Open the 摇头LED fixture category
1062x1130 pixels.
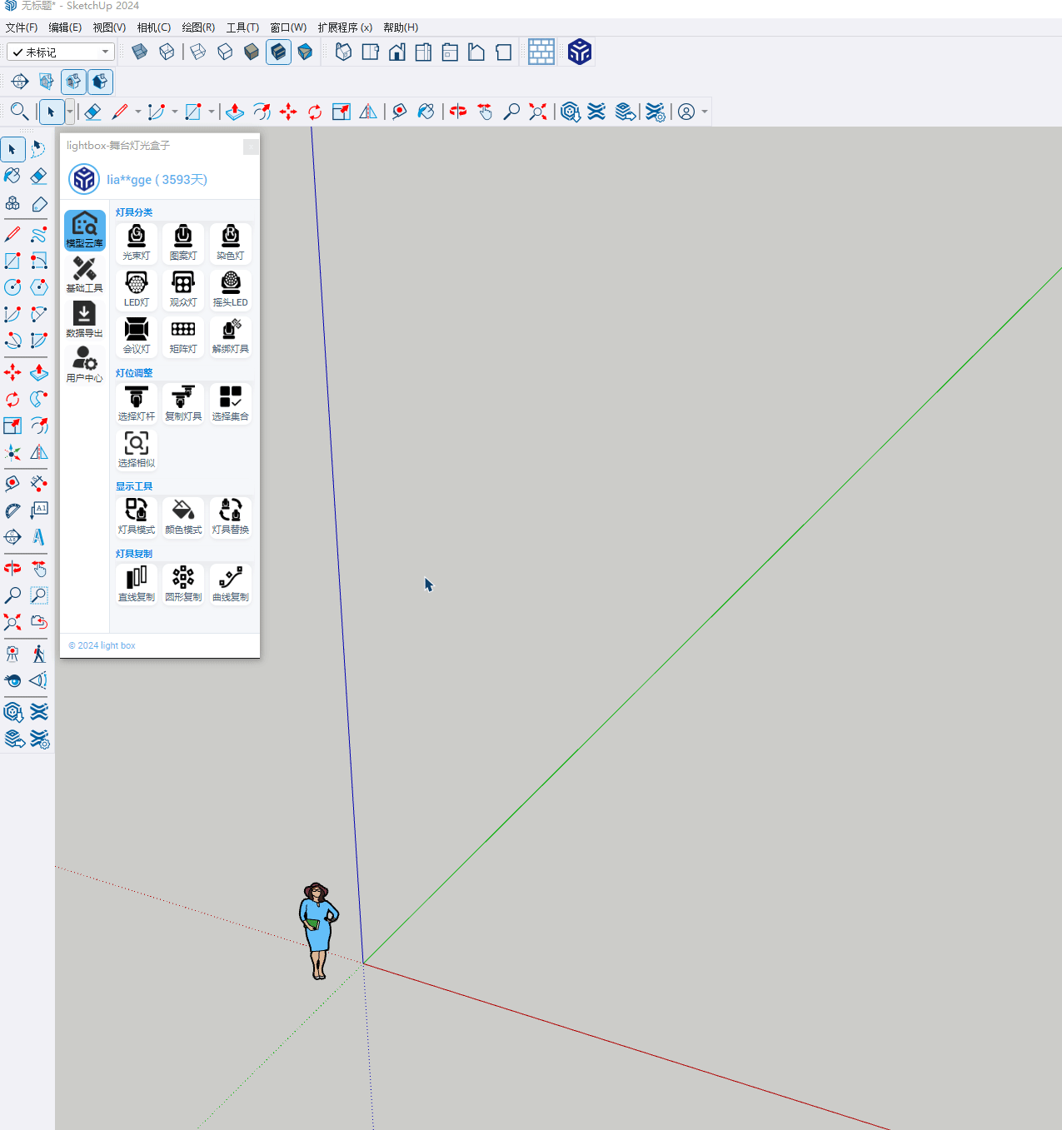(x=231, y=290)
